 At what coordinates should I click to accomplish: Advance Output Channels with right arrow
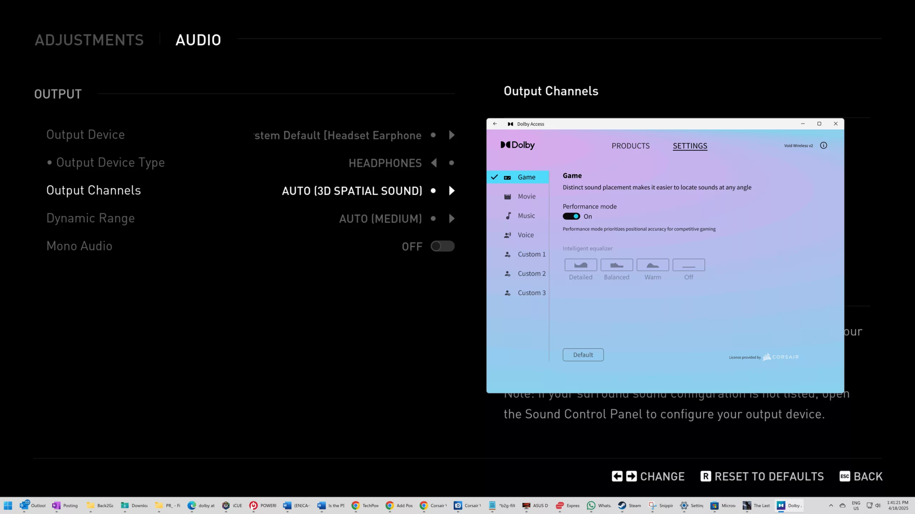452,191
